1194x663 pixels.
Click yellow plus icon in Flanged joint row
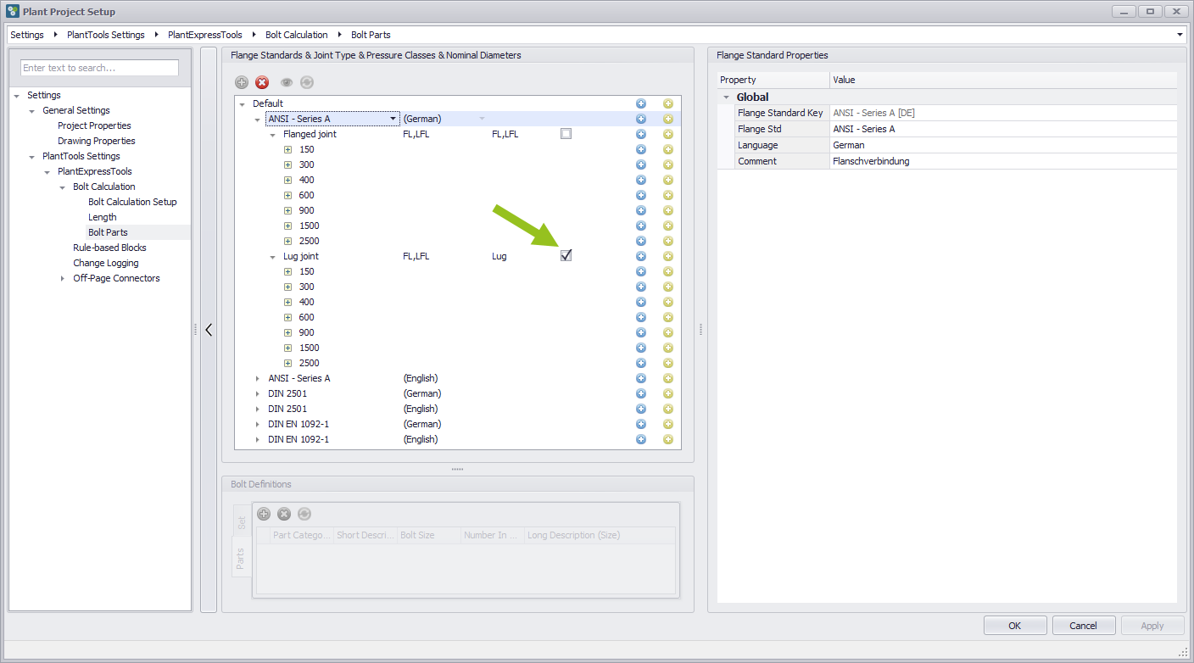(x=668, y=134)
